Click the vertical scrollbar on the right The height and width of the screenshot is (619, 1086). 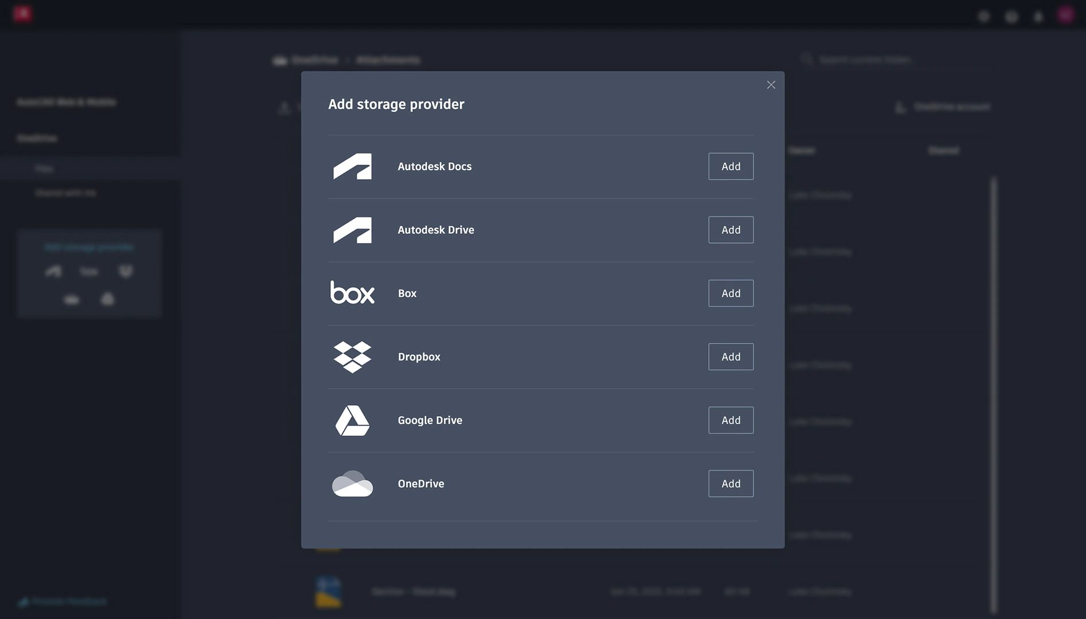993,373
